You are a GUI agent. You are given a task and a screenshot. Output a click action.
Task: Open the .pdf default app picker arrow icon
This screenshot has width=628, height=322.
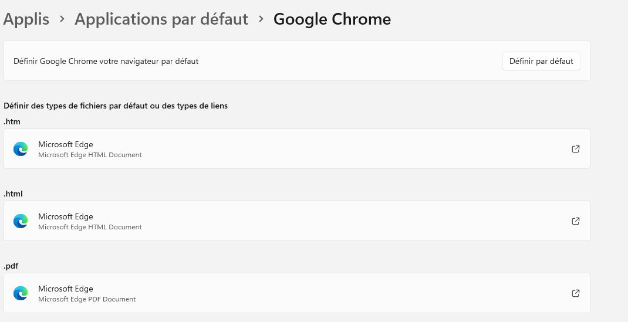coord(576,293)
